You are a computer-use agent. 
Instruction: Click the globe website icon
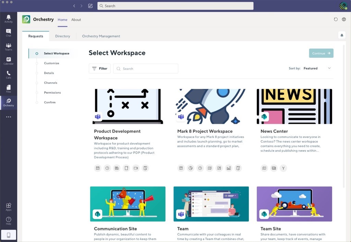click(x=344, y=19)
